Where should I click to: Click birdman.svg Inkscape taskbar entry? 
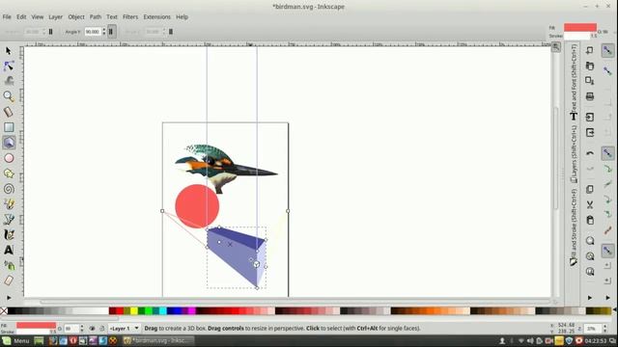[158, 340]
